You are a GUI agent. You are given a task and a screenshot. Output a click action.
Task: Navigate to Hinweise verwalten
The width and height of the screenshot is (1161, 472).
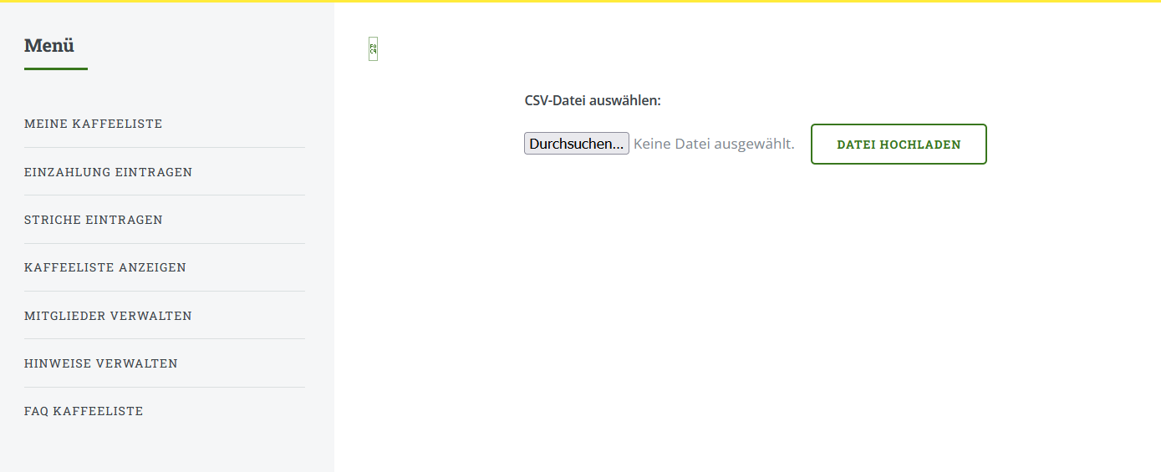(x=101, y=363)
